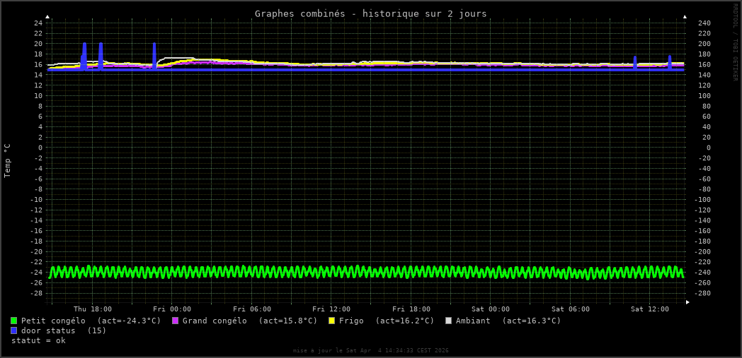Click the 'Sat 12:00' time axis label

coord(650,309)
